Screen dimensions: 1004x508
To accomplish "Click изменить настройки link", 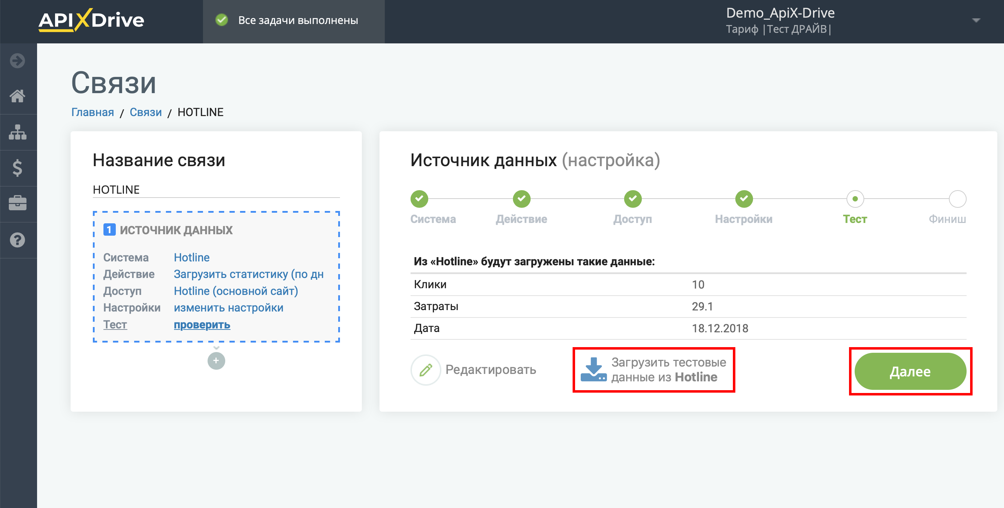I will [228, 308].
